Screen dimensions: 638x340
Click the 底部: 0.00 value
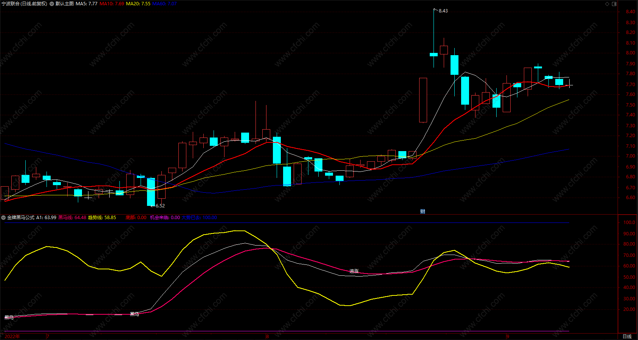click(136, 218)
